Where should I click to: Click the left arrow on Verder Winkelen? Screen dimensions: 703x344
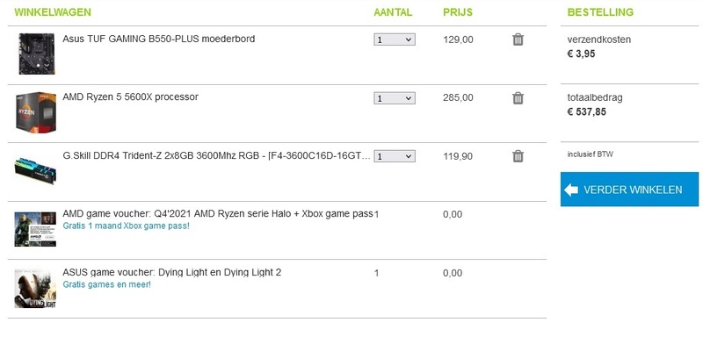(x=571, y=190)
